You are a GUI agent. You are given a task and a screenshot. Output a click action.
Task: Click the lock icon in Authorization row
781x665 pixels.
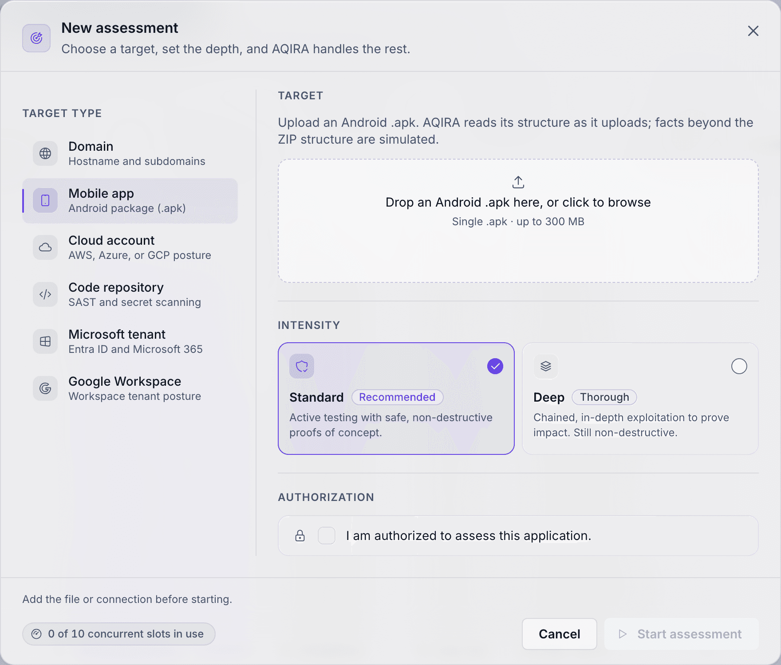tap(300, 536)
